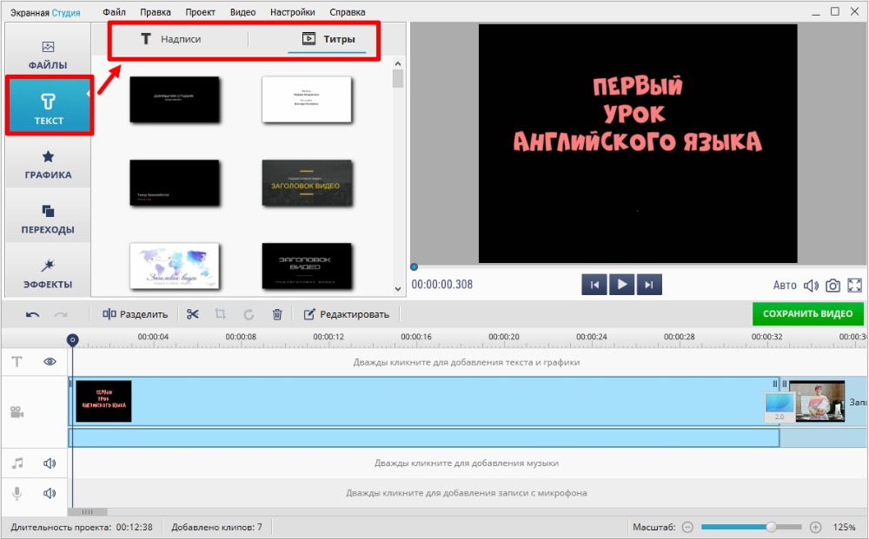Open the Авто preview size dropdown
This screenshot has width=869, height=539.
pos(785,285)
